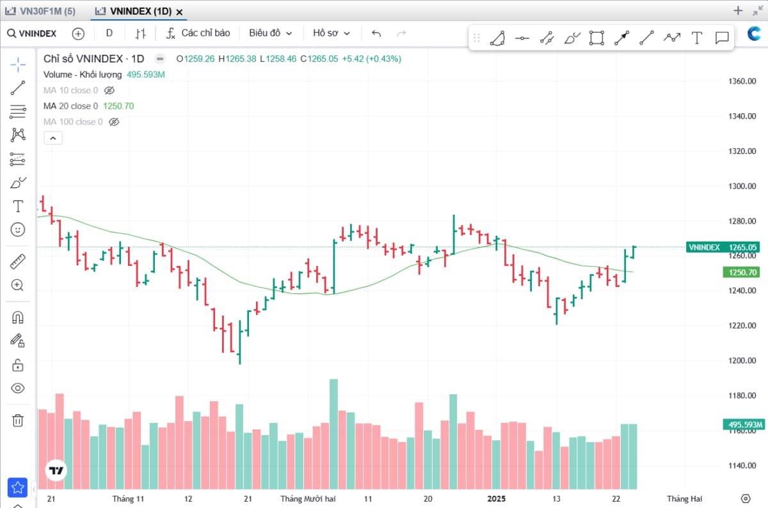Screen dimensions: 768x508
Task: Select the curve tool in floating toolbar
Action: (497, 38)
